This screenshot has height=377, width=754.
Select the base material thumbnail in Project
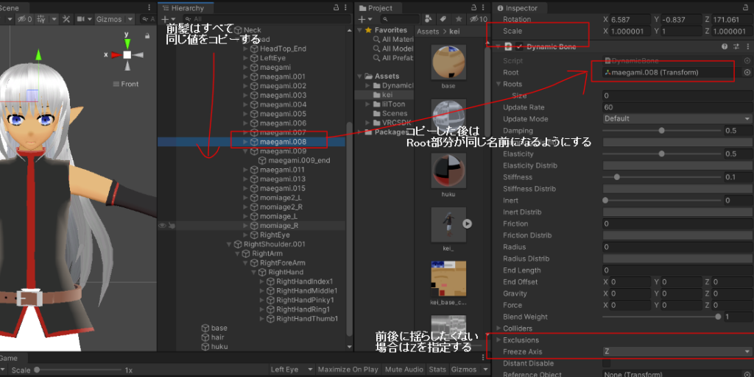tap(448, 62)
